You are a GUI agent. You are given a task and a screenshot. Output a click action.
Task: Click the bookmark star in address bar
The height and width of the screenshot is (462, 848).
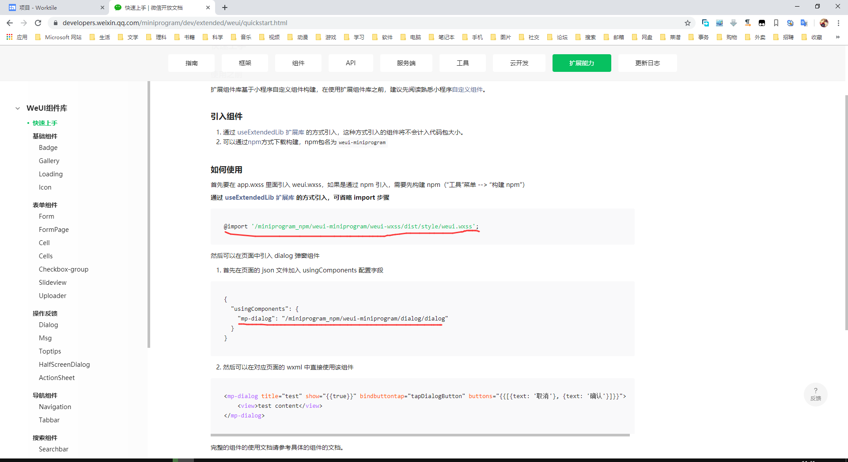coord(688,23)
